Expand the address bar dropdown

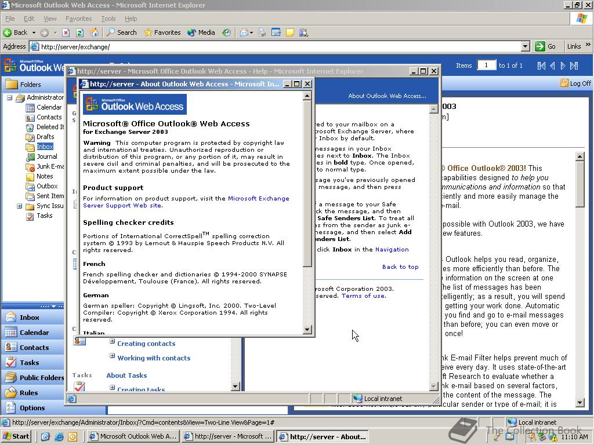(525, 46)
